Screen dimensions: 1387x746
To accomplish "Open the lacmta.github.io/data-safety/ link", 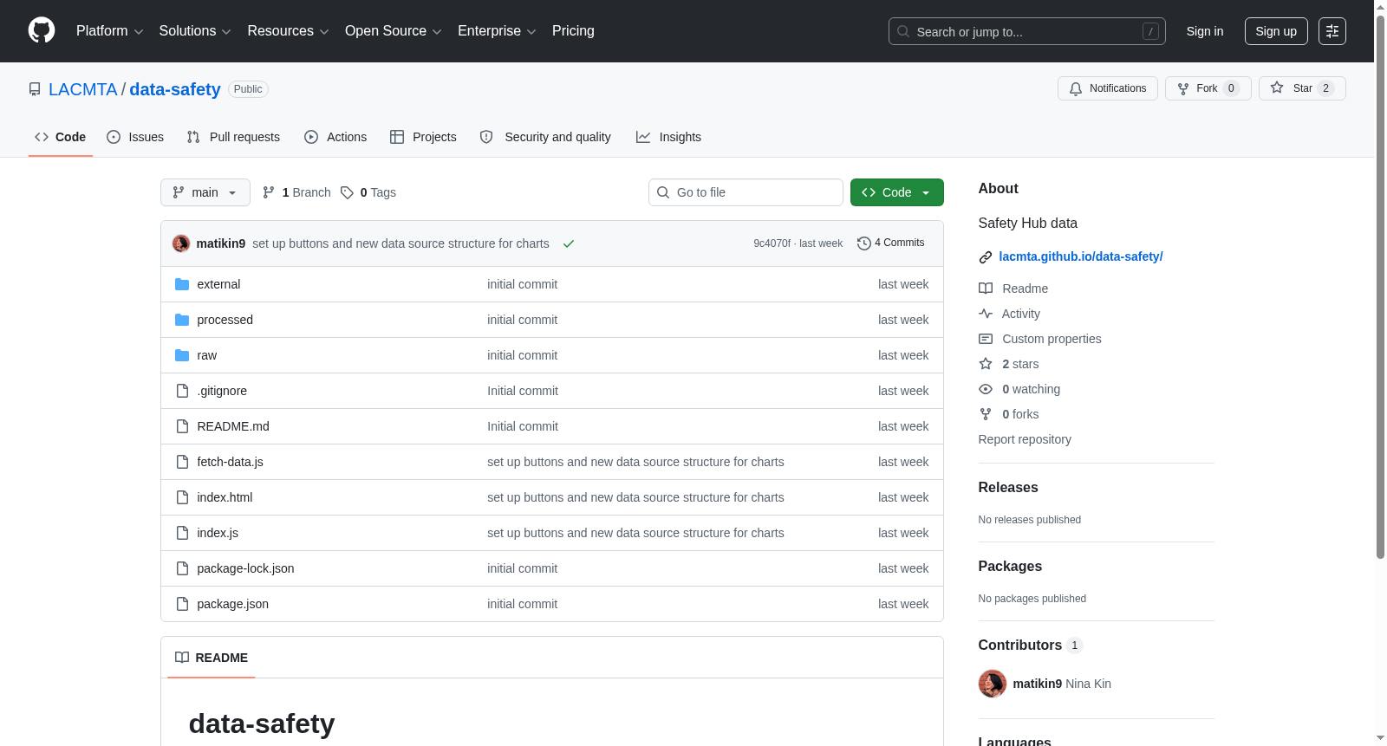I will click(1081, 256).
